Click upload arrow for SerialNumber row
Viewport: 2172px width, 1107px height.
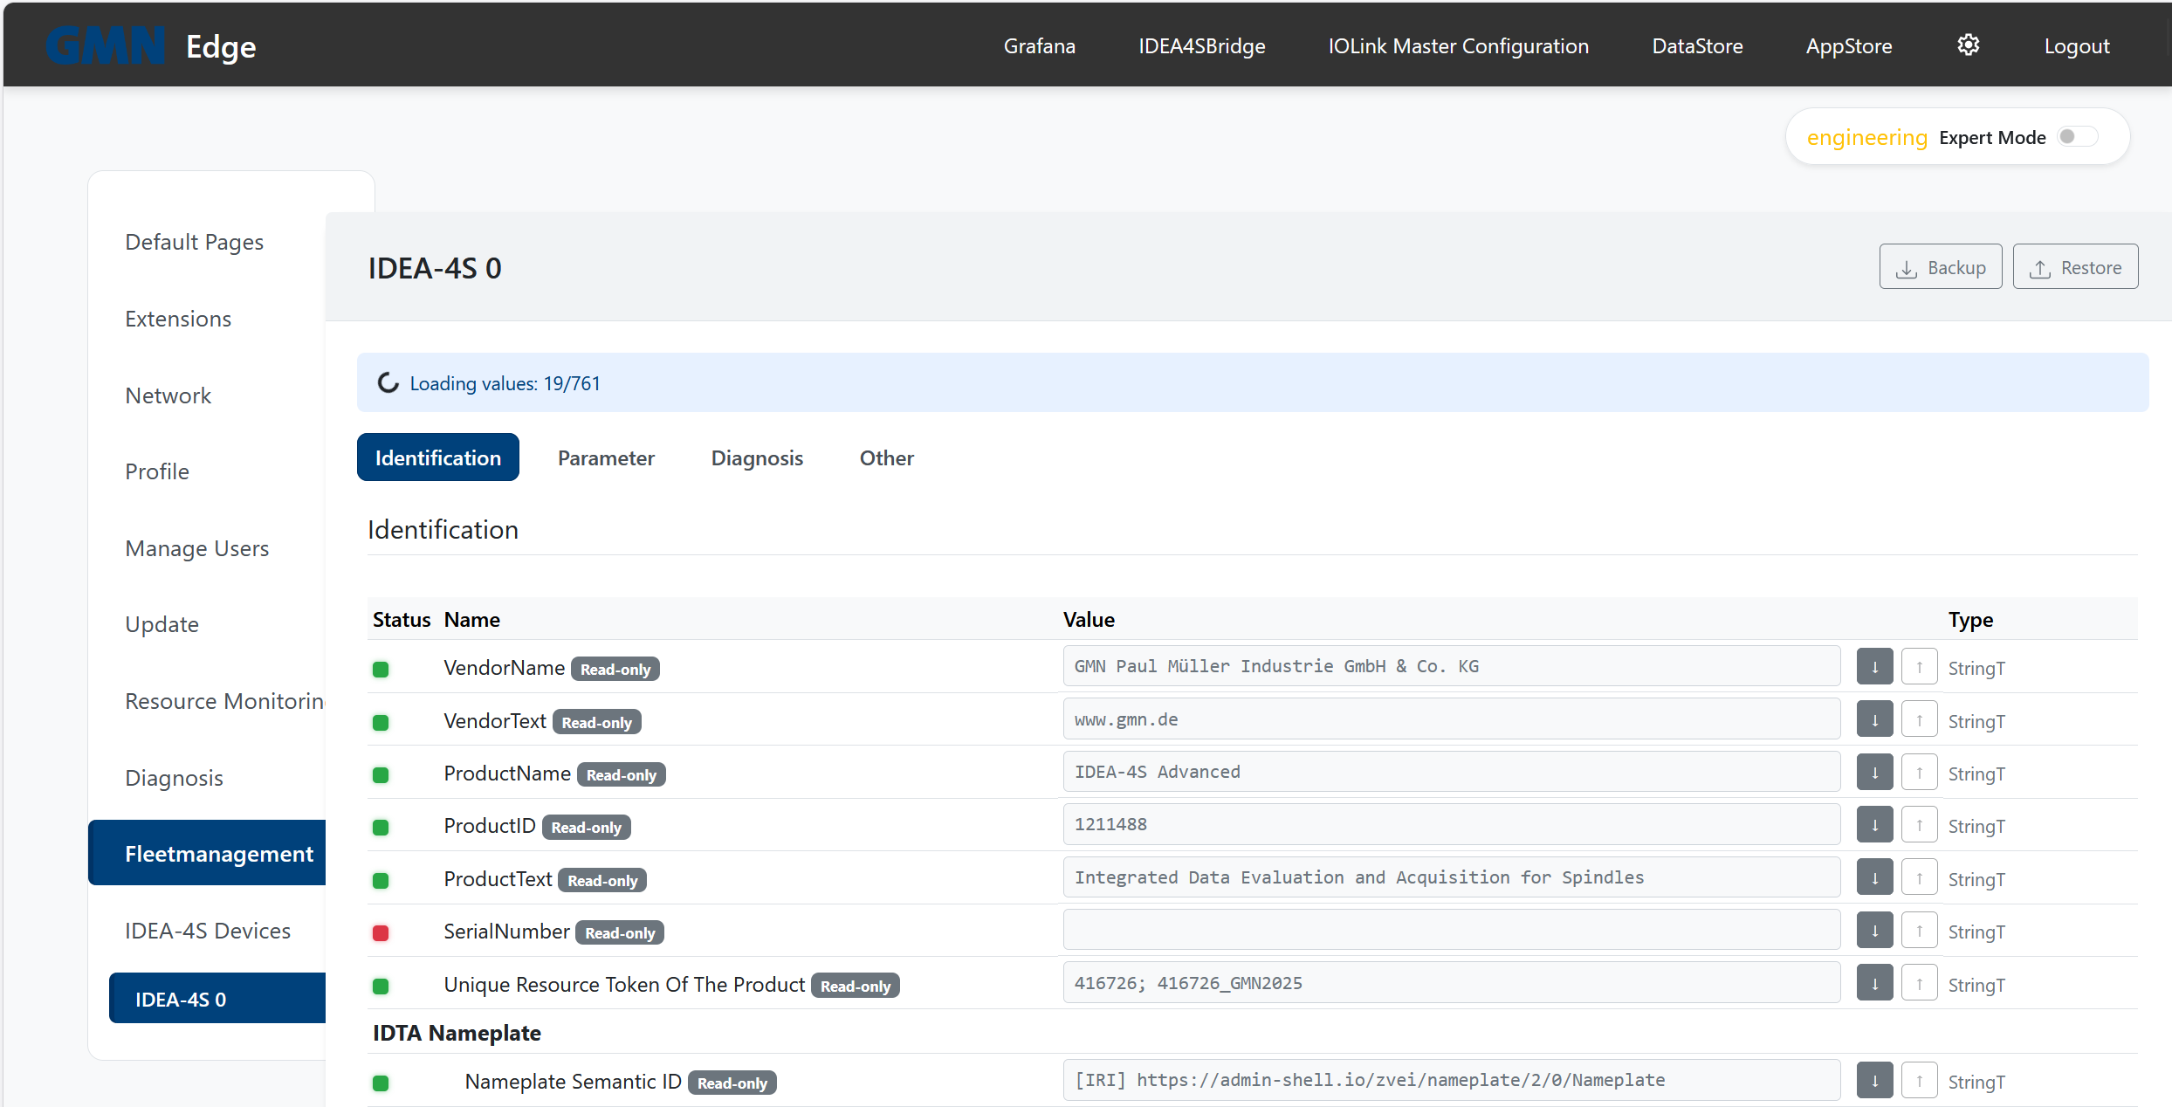click(x=1919, y=931)
